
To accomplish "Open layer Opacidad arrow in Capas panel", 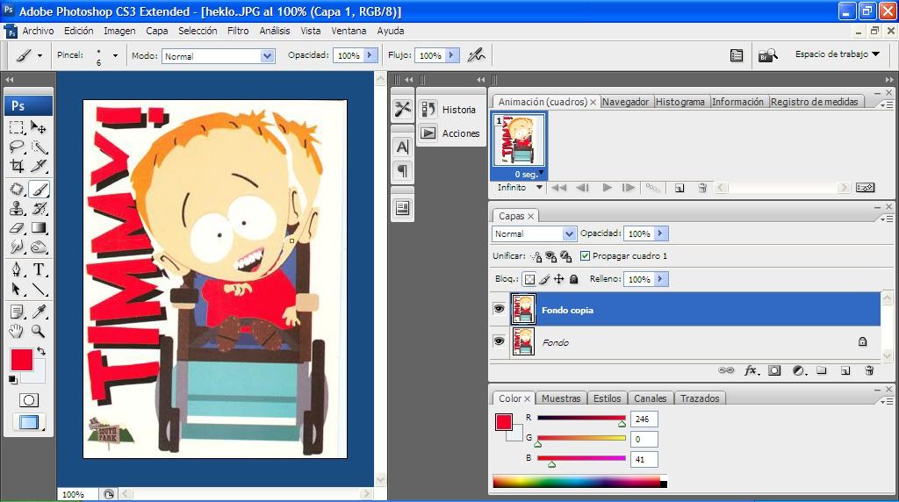I will click(660, 233).
